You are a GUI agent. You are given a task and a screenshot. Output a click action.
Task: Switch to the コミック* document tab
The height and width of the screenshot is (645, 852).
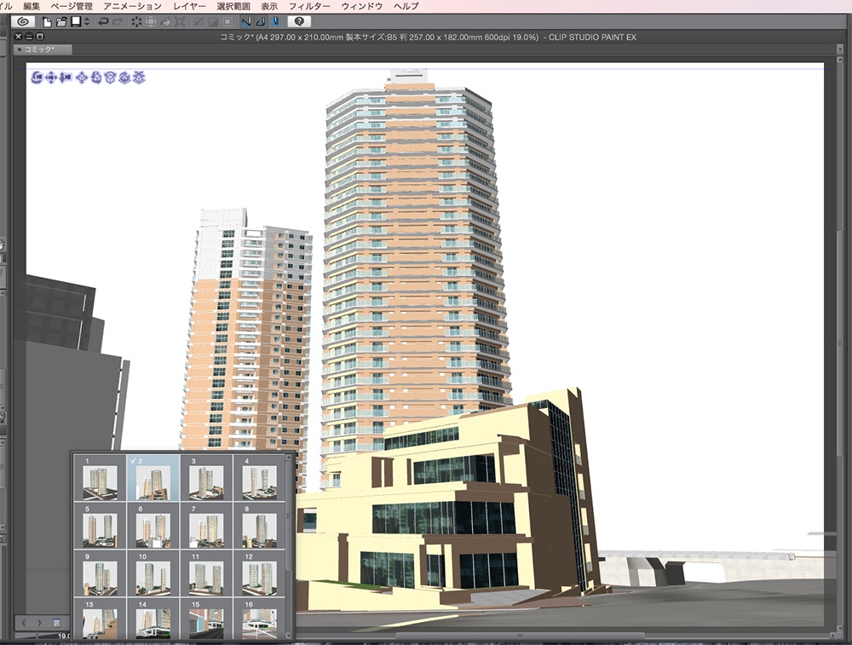[43, 49]
